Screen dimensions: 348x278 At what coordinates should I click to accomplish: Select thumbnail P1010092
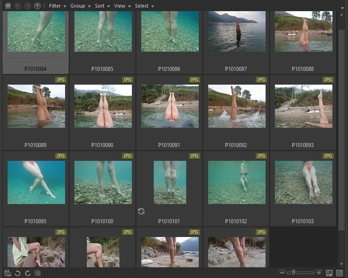[x=237, y=106]
